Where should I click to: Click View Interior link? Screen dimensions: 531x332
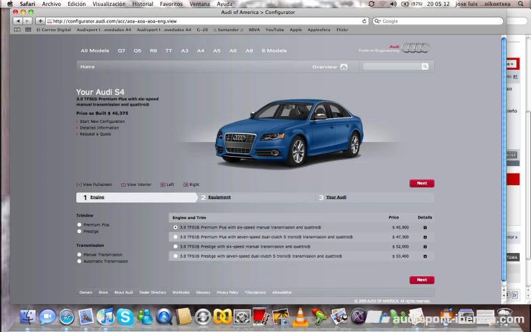pyautogui.click(x=136, y=185)
